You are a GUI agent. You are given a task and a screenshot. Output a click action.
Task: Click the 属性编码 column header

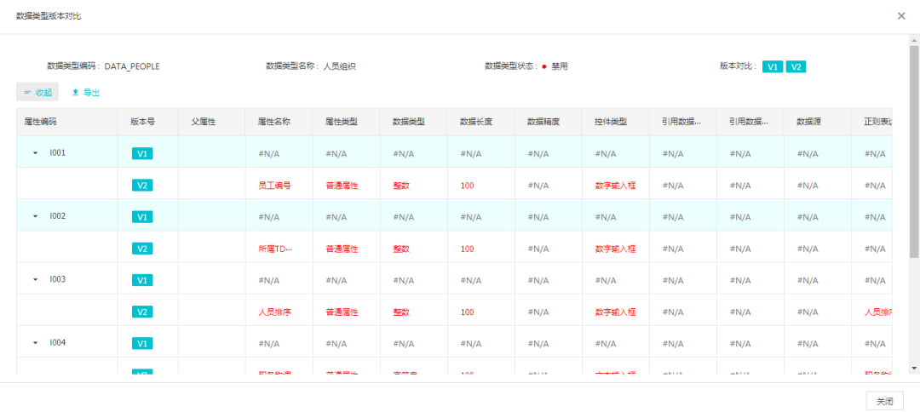pos(41,122)
